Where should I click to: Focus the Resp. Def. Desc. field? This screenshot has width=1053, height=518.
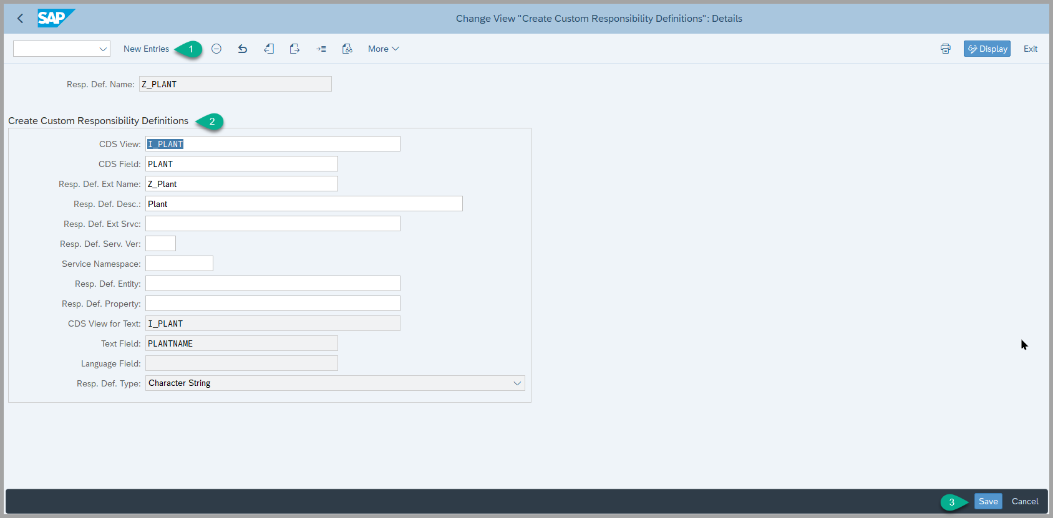pyautogui.click(x=304, y=204)
